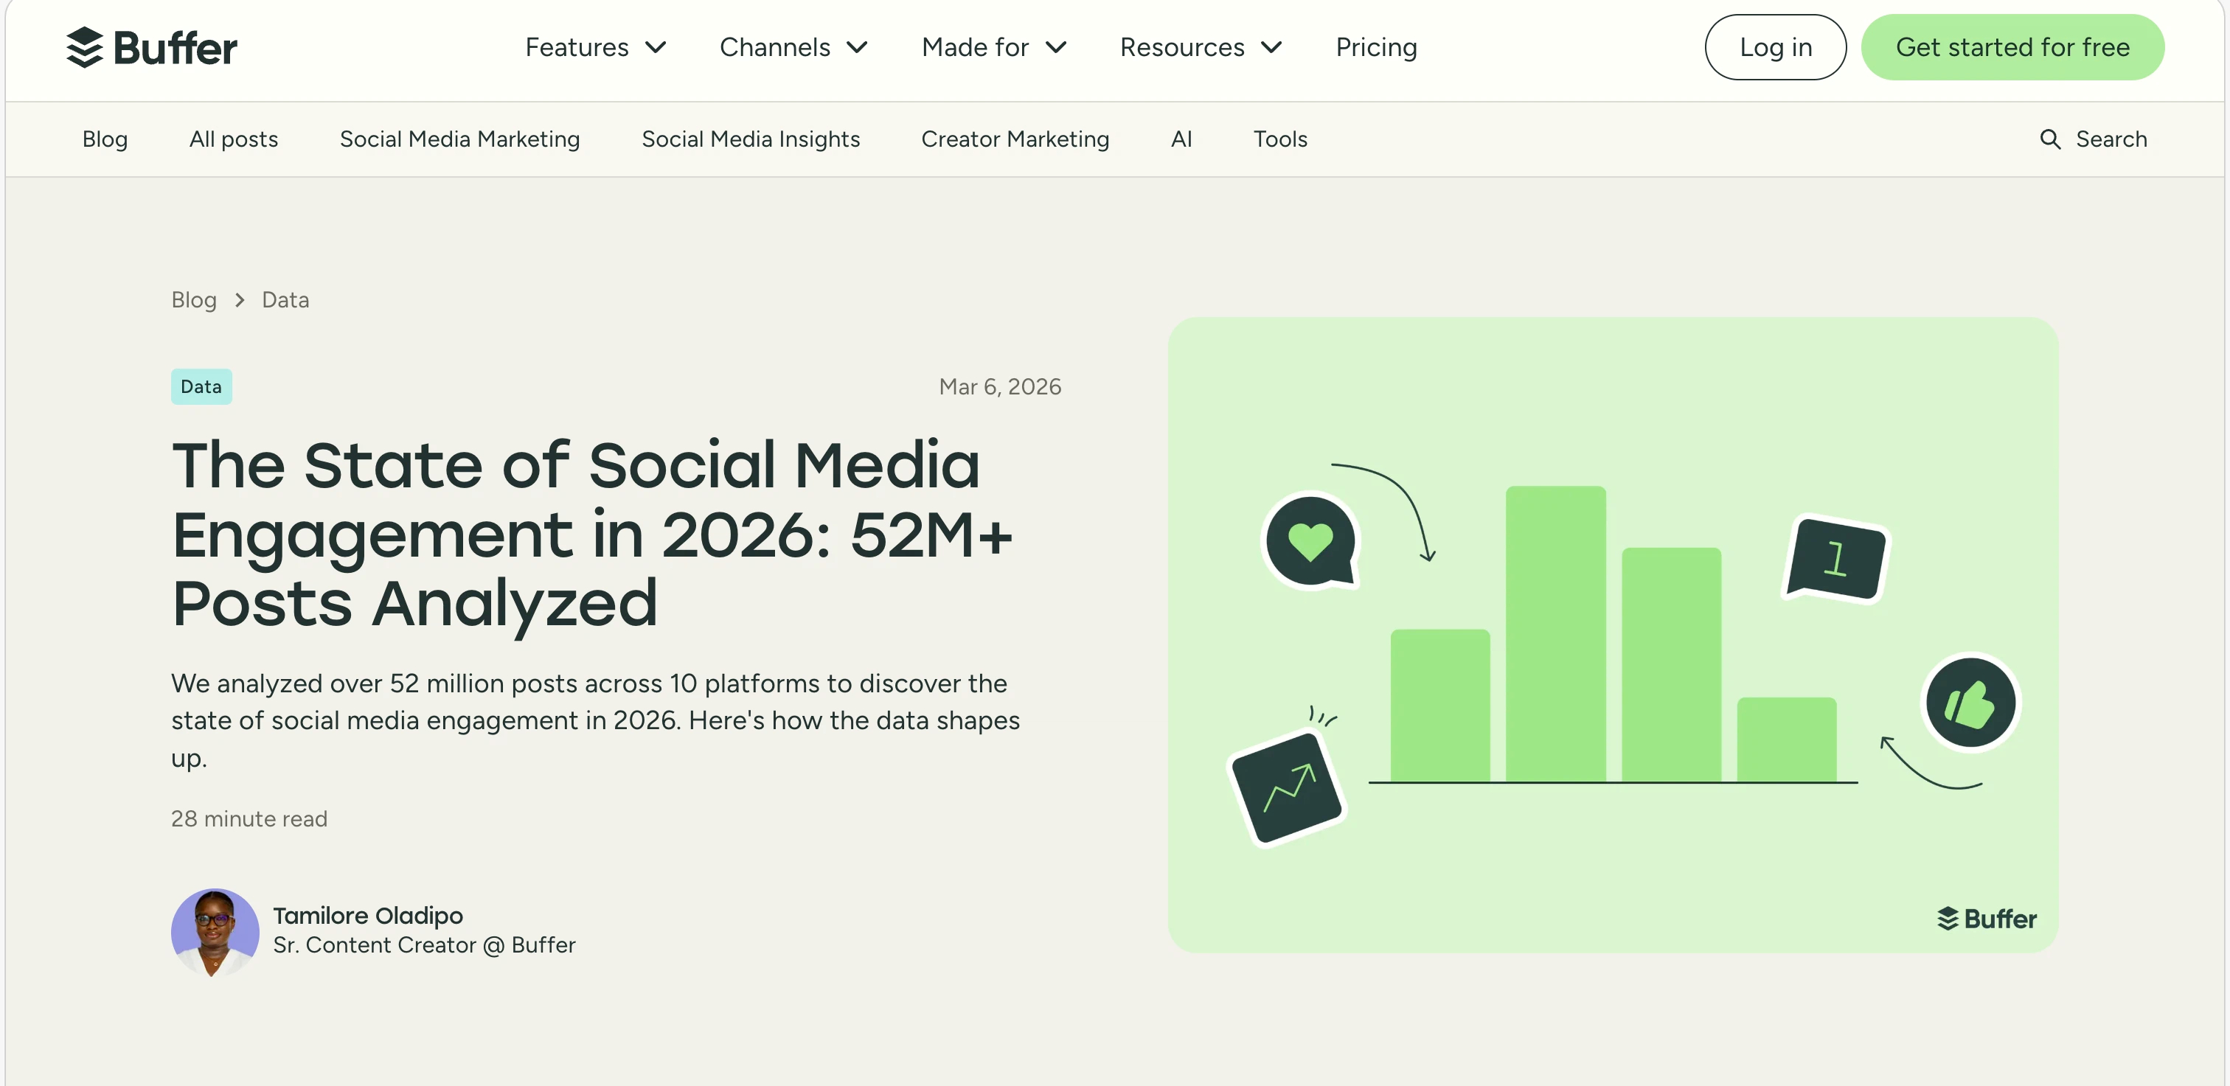Click the heart speech bubble icon
The height and width of the screenshot is (1086, 2230).
(x=1310, y=542)
